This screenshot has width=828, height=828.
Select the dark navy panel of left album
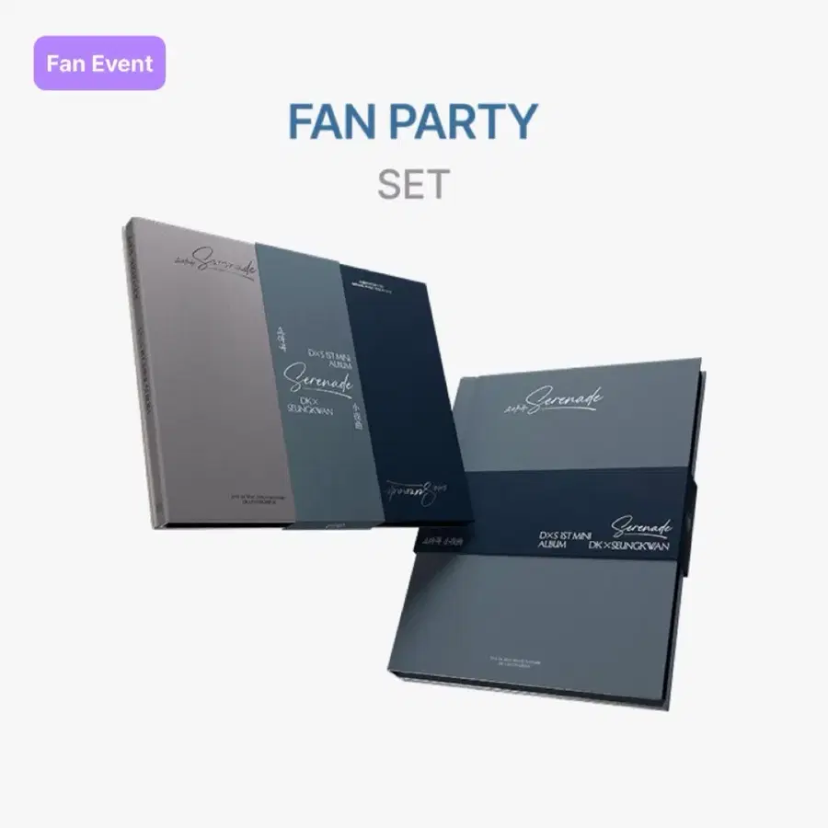point(404,394)
